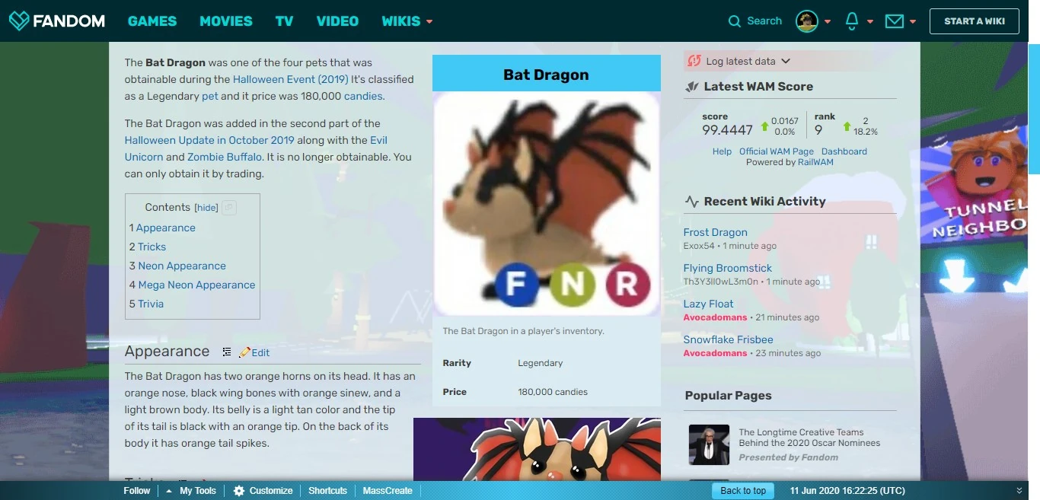
Task: Hide the Contents table with [hide] toggle
Action: pos(206,208)
